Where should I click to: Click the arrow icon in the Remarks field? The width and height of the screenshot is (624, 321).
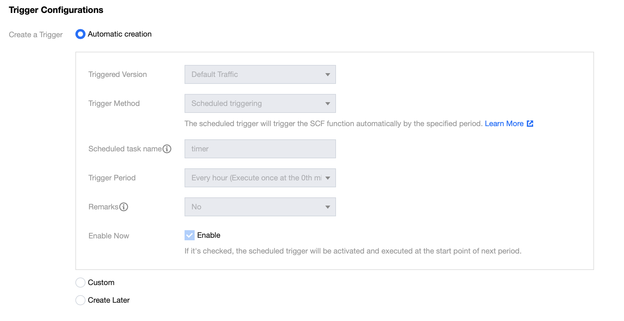(328, 207)
